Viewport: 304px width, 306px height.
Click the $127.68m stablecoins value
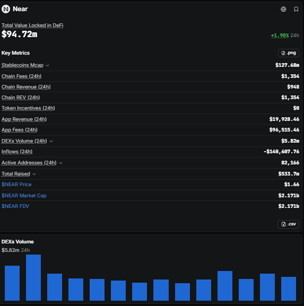coord(287,65)
